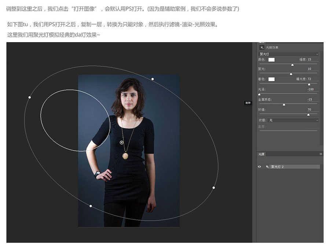Screen dimensions: 330x244
Task: Click the 着色 white color swatch
Action: point(271,79)
